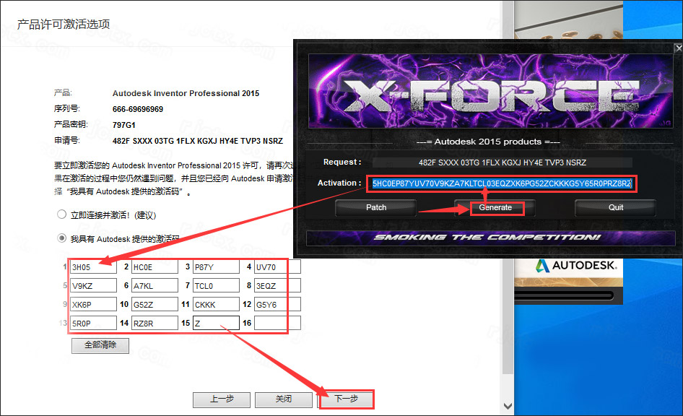Click the Quit button in X-Force window
The width and height of the screenshot is (683, 416).
615,208
